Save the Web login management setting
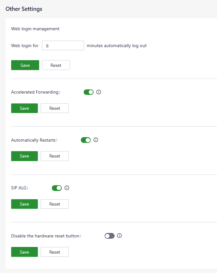The width and height of the screenshot is (217, 274). point(25,65)
